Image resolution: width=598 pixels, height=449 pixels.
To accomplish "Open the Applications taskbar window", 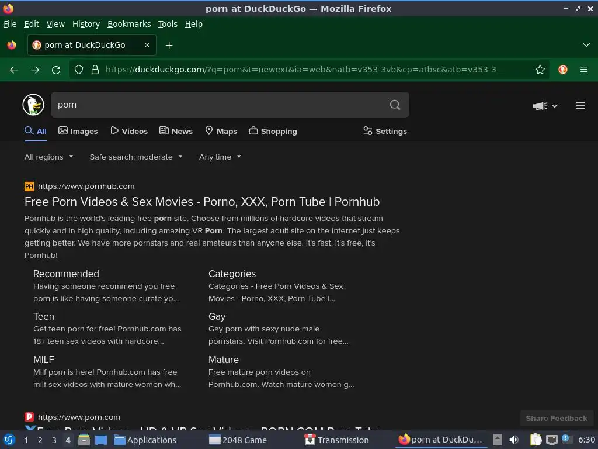I will tap(145, 440).
